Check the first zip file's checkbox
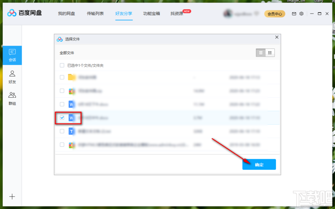The width and height of the screenshot is (335, 209). [62, 91]
